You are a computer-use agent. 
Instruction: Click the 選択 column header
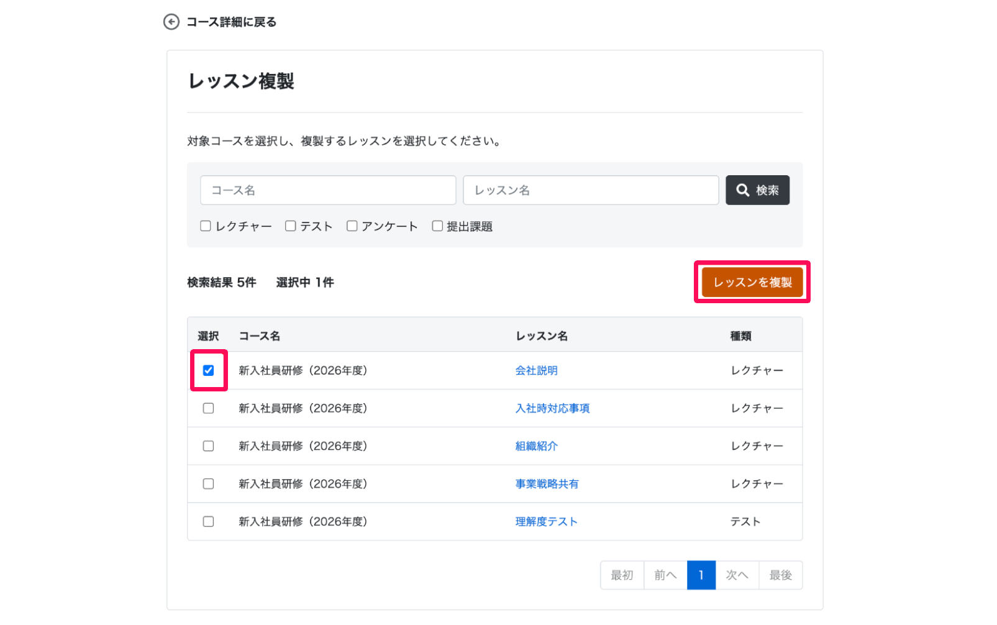point(208,336)
